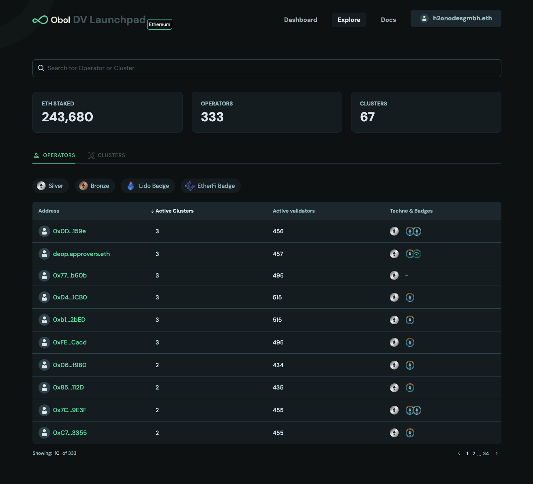
Task: Click the silver Techne icon in 0x85...112D row
Action: [x=394, y=387]
